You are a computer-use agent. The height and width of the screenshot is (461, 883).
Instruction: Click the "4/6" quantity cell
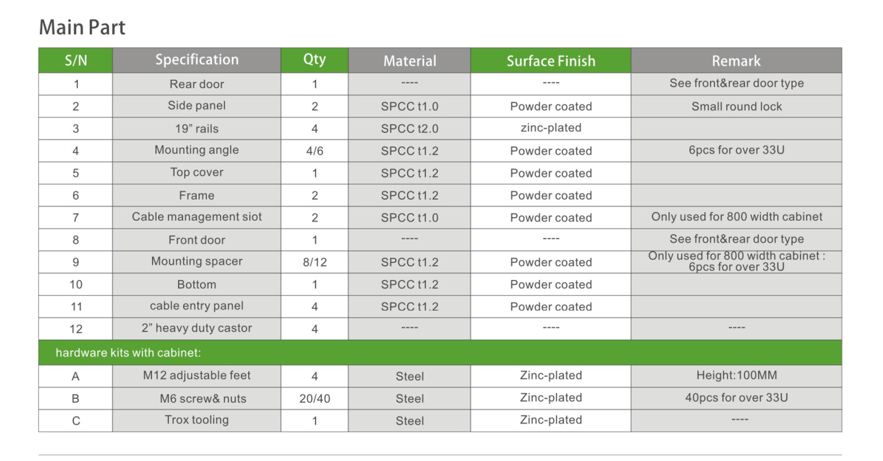click(x=314, y=151)
